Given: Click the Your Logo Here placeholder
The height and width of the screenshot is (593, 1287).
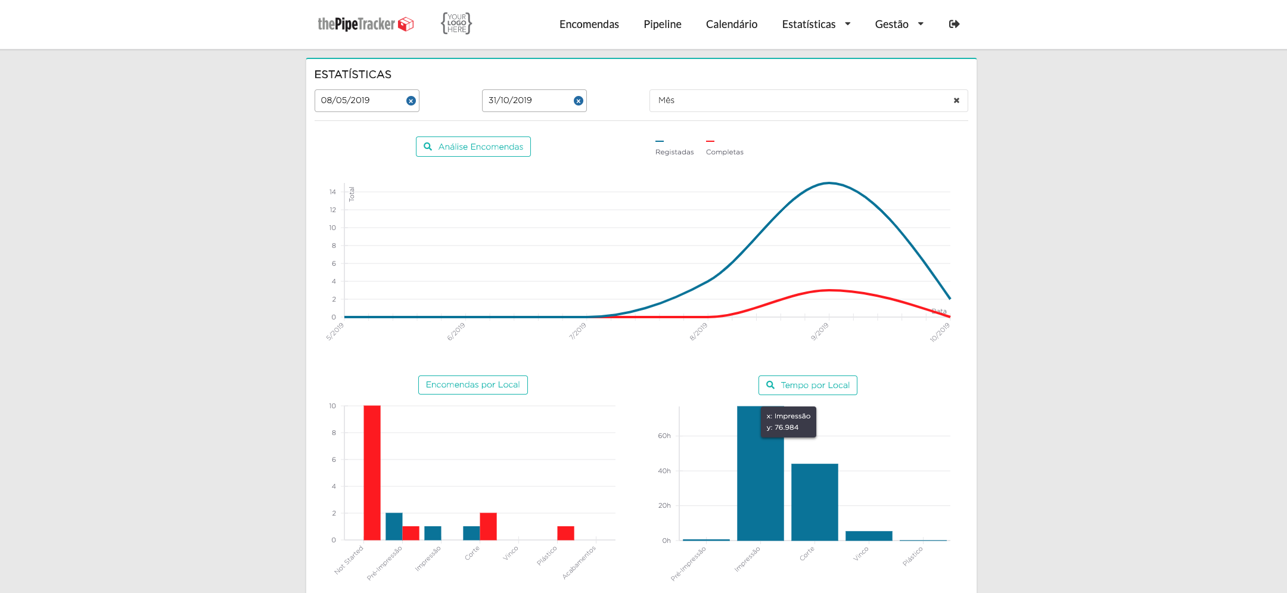Looking at the screenshot, I should [456, 23].
